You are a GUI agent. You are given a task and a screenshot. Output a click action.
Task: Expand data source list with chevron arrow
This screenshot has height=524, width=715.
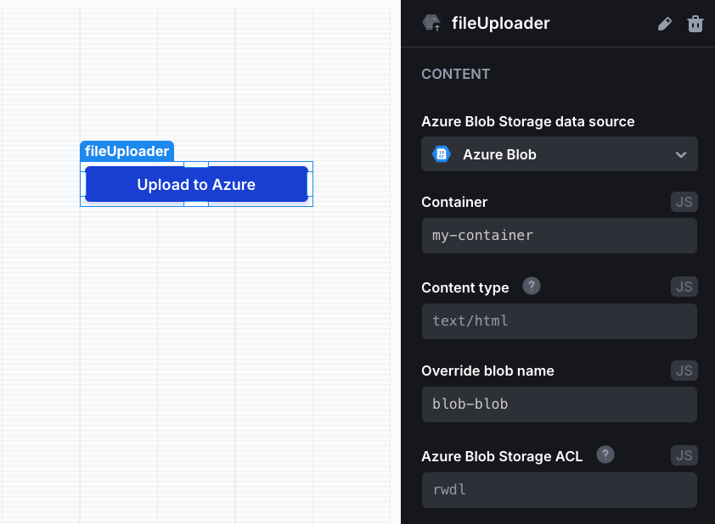681,155
